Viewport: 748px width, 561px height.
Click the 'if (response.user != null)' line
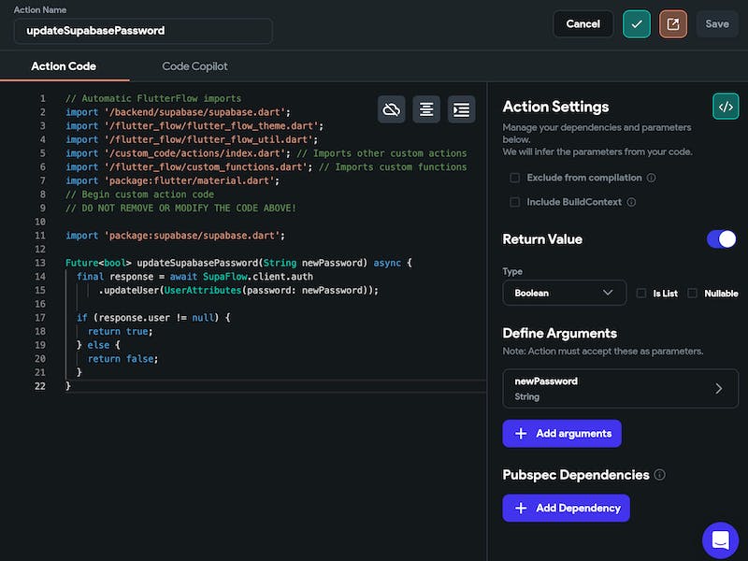(x=153, y=318)
